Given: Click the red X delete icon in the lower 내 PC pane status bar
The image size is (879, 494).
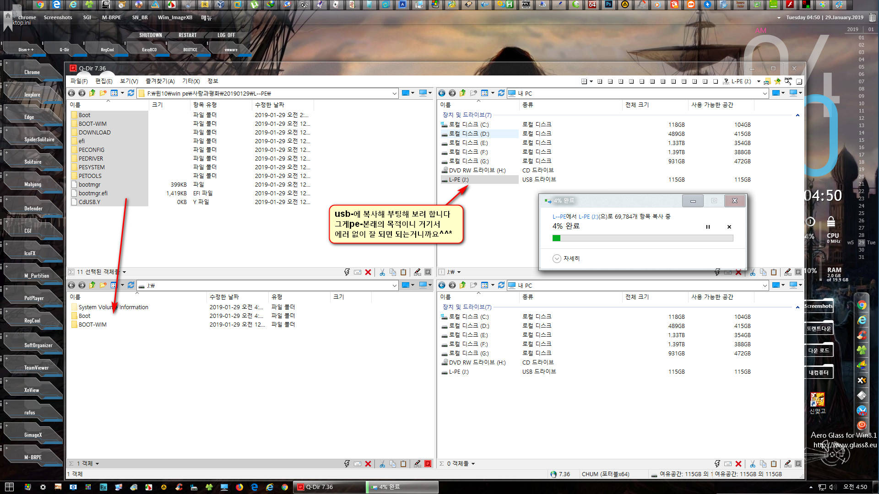Looking at the screenshot, I should click(x=738, y=464).
